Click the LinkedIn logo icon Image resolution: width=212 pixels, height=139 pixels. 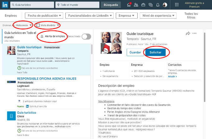pos(5,5)
